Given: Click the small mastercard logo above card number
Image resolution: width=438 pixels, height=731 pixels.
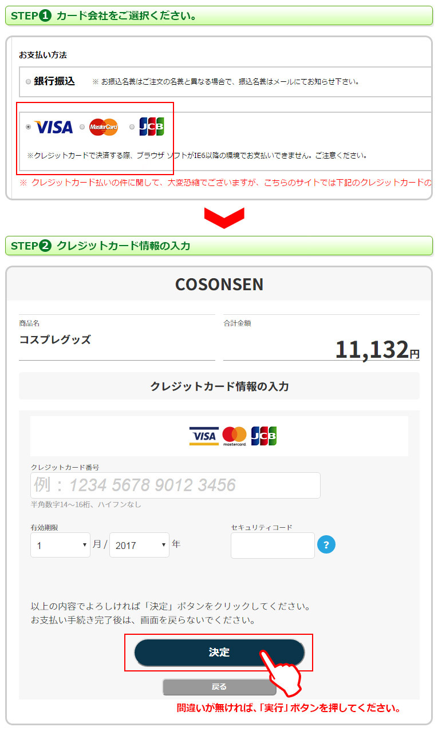Looking at the screenshot, I should (x=234, y=437).
